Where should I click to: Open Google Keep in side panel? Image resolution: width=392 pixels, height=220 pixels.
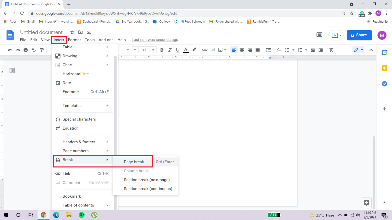(x=384, y=68)
